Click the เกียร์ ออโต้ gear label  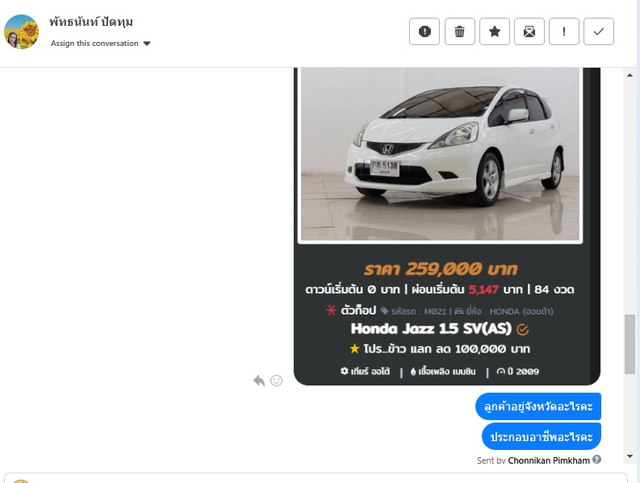point(365,371)
